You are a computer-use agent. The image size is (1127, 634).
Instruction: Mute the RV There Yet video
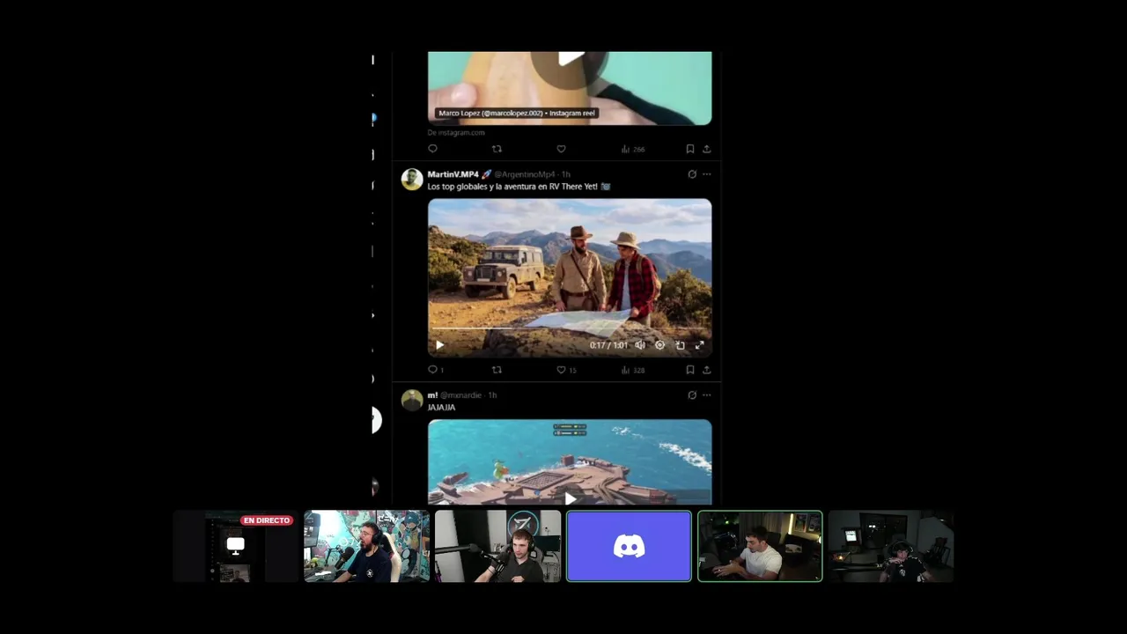click(x=640, y=345)
